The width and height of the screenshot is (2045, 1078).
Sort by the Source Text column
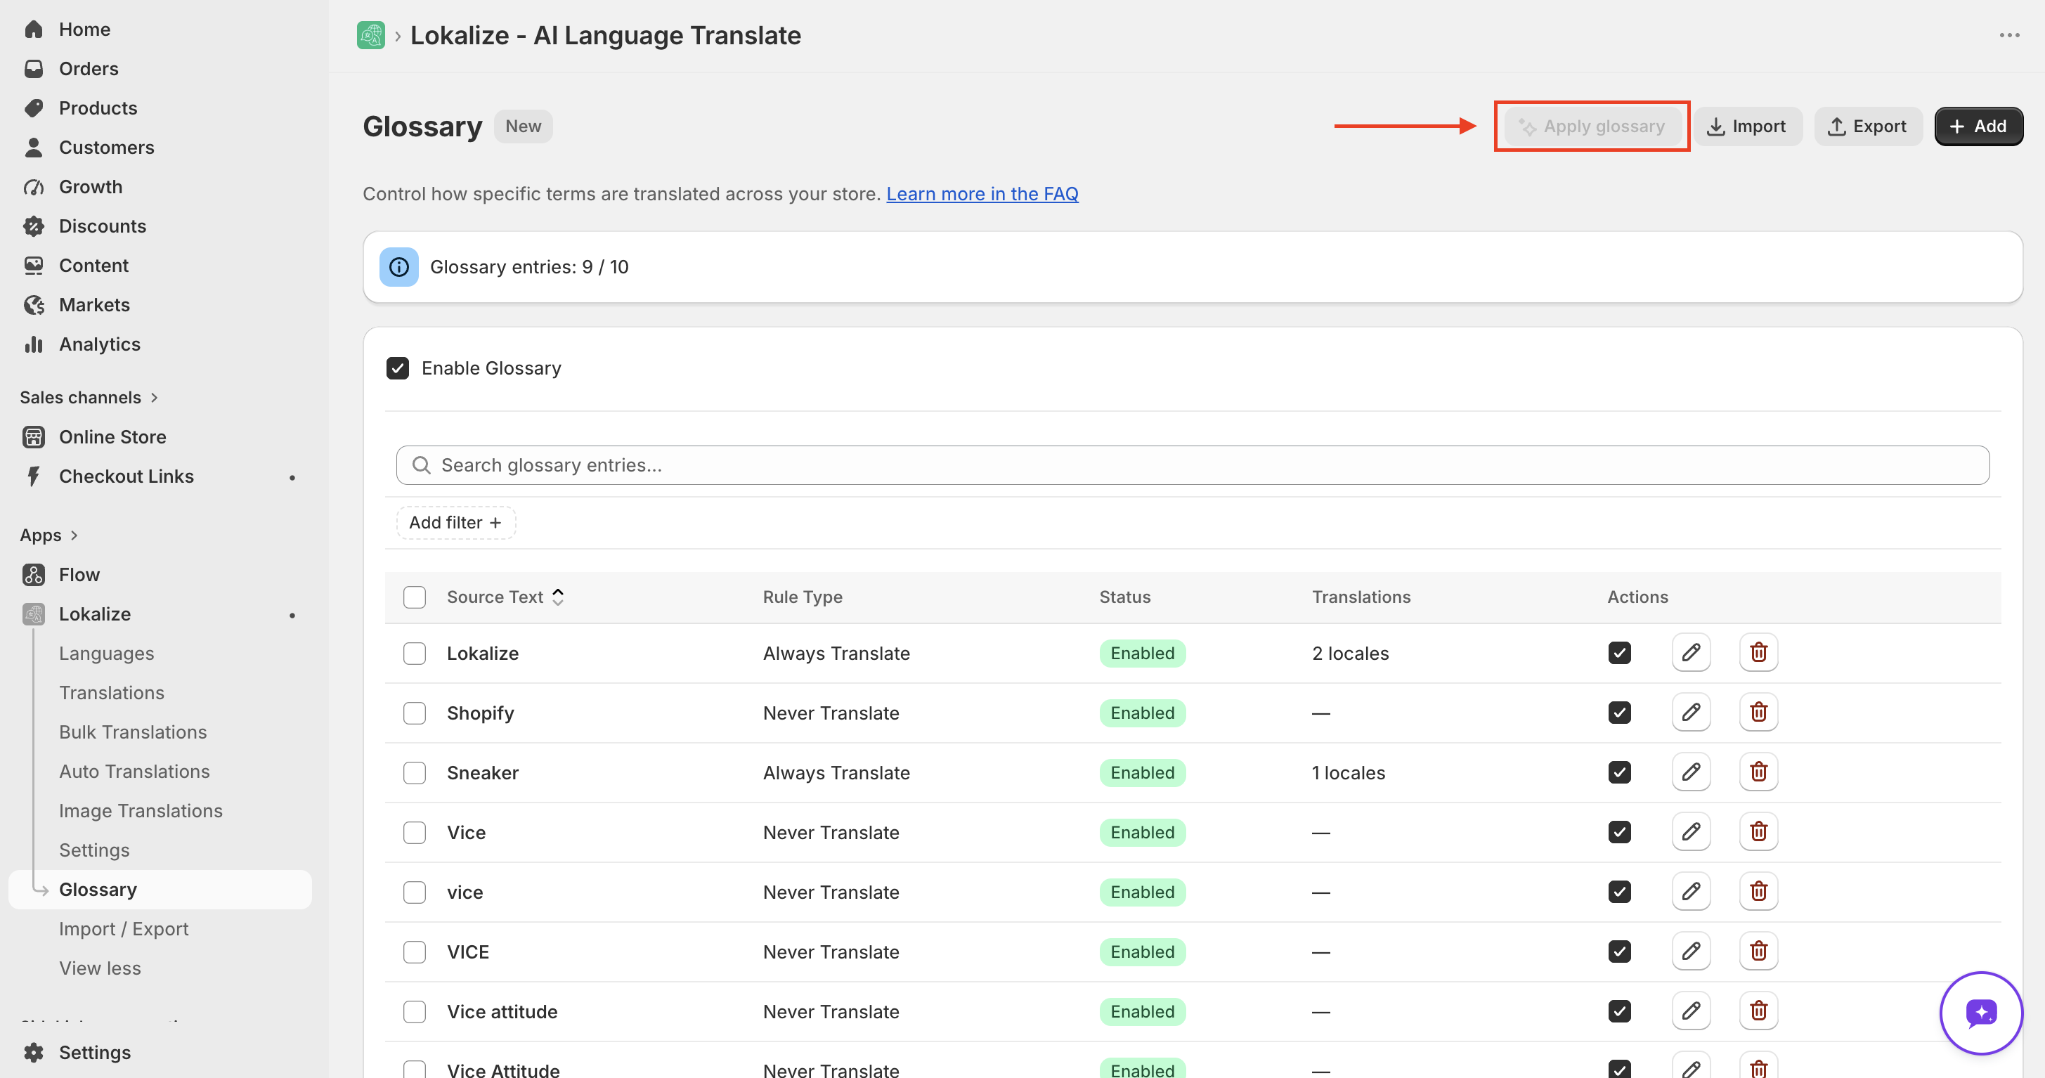click(x=506, y=597)
